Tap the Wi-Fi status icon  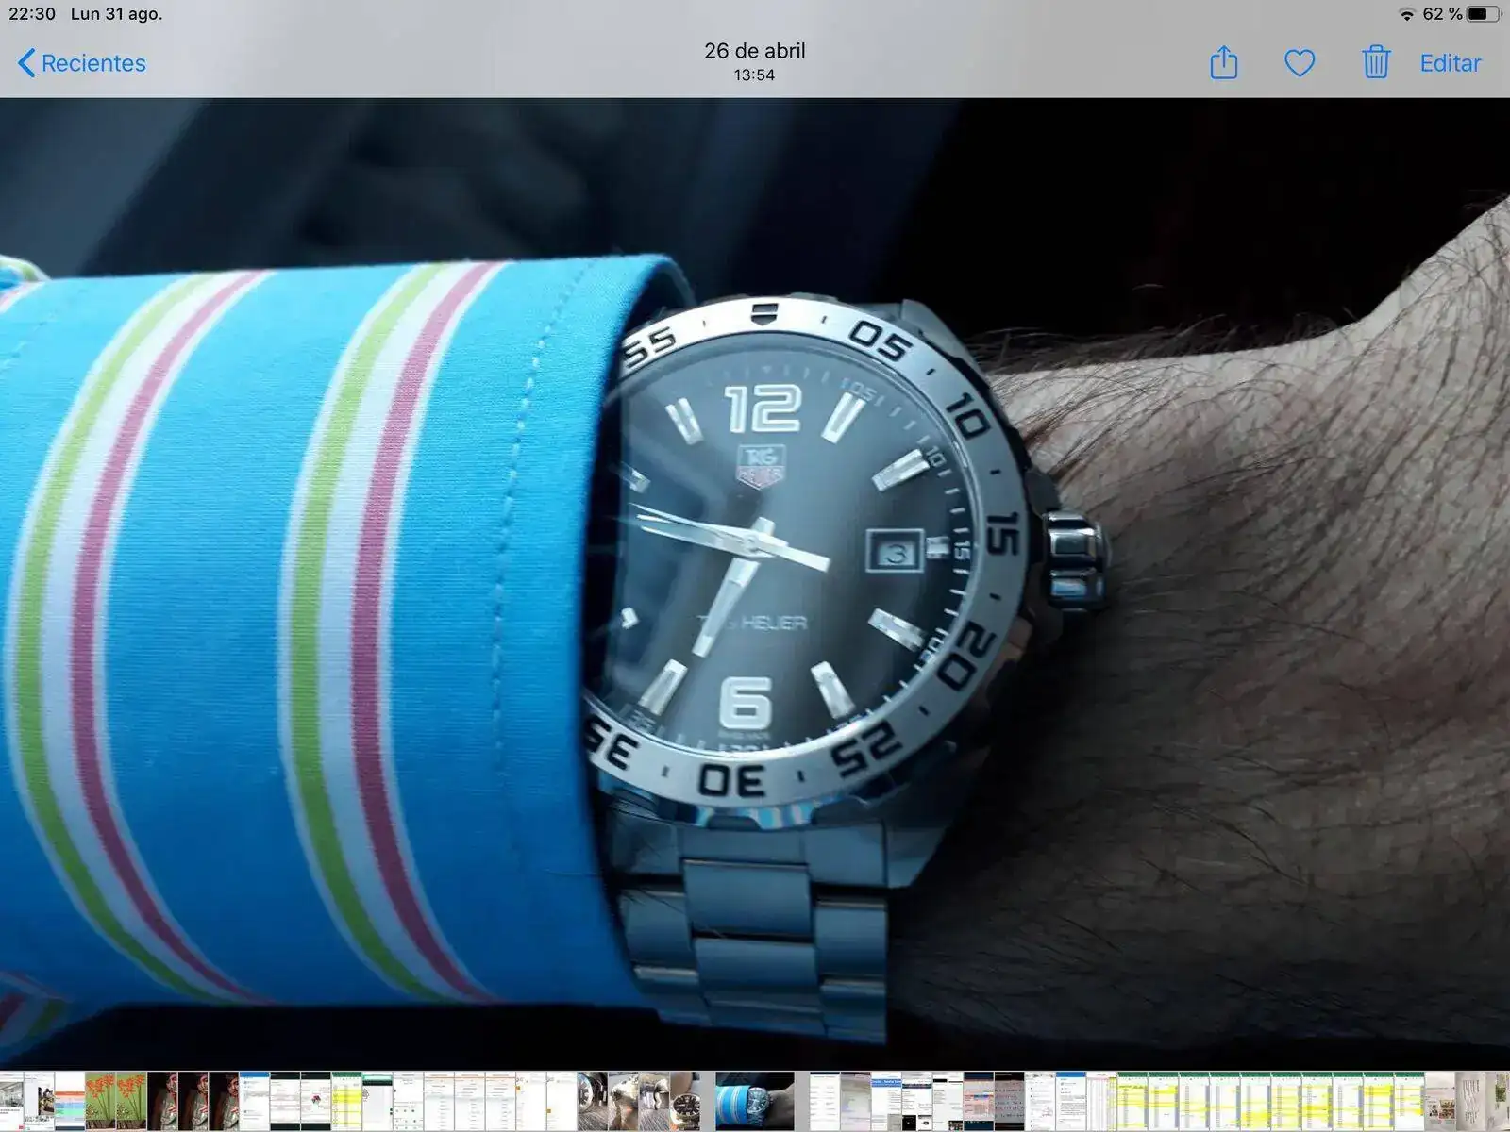(x=1406, y=14)
